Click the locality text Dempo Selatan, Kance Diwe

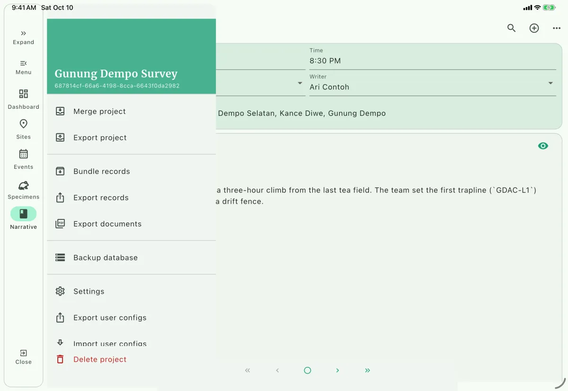click(x=302, y=113)
